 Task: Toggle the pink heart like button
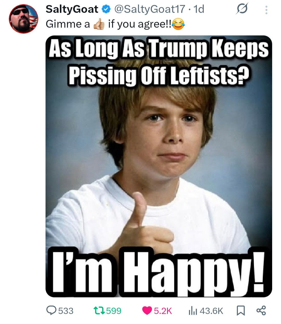[147, 310]
